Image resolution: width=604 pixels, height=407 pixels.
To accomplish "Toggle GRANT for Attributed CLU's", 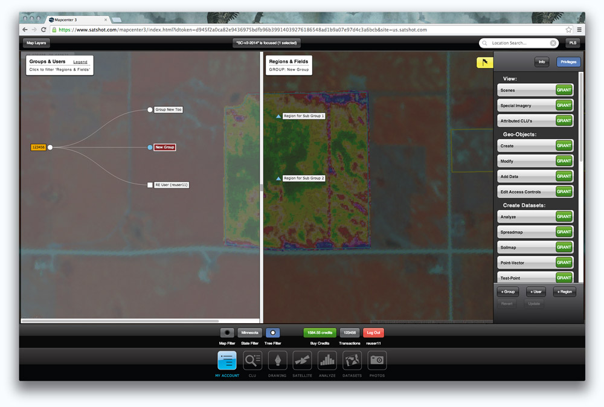I will pyautogui.click(x=564, y=121).
